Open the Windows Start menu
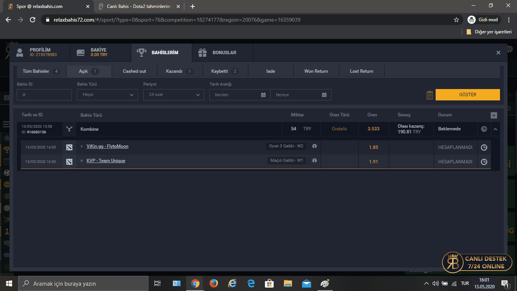Screen dimensions: 517x291 pos(9,283)
